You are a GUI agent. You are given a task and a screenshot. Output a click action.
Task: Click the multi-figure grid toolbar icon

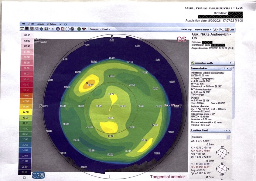46,29
